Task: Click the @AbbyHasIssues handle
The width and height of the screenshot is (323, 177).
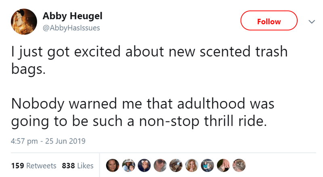Action: [71, 28]
